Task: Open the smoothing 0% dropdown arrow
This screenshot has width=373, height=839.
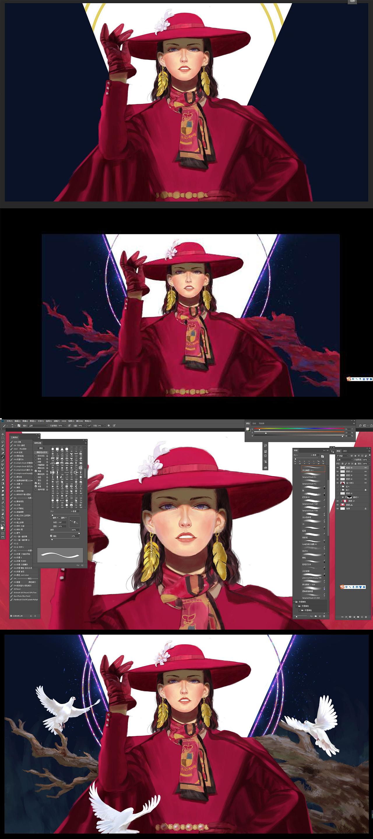Action: [105, 426]
